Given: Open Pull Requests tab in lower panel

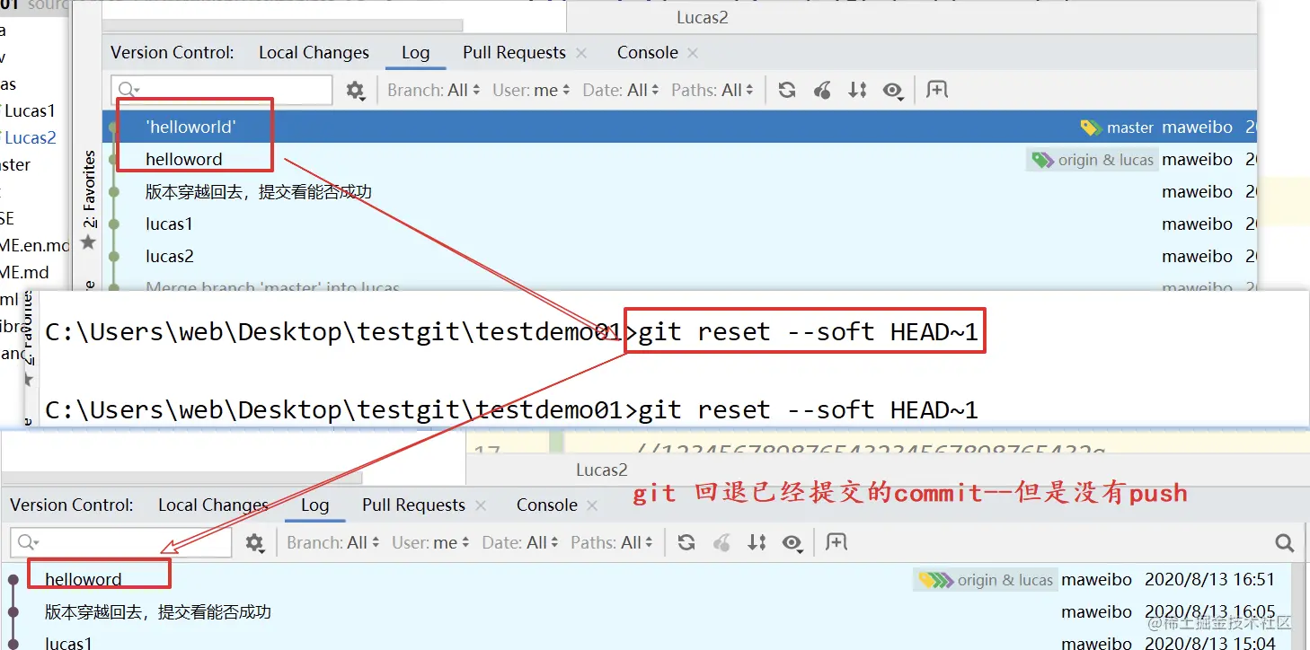Looking at the screenshot, I should pos(413,505).
